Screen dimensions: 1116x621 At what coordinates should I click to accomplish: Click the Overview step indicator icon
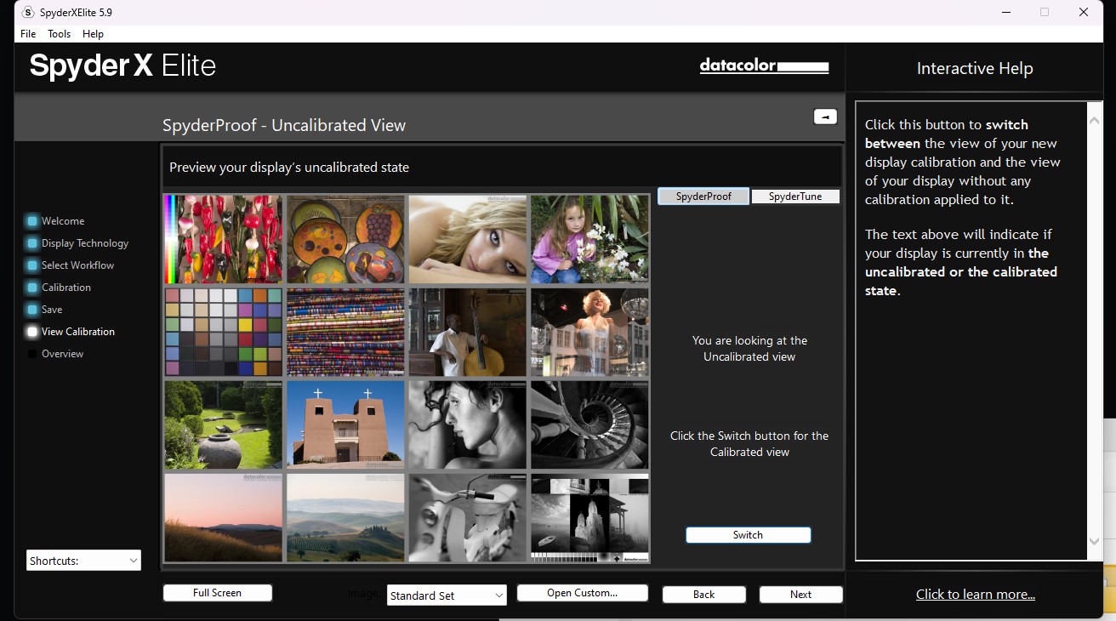tap(32, 354)
